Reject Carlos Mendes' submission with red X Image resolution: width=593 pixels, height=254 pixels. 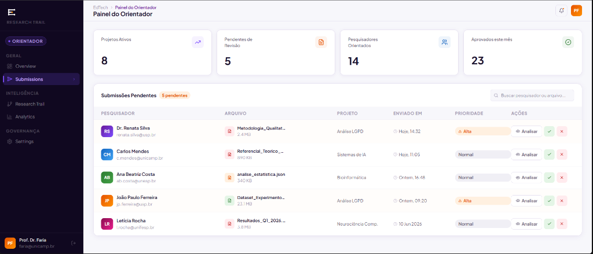click(x=562, y=154)
